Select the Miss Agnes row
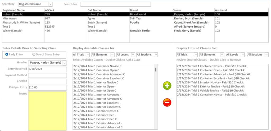The image size is (271, 131). coord(135,18)
